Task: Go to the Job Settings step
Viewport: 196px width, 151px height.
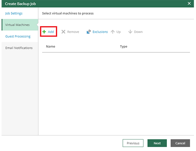Action: (14, 13)
